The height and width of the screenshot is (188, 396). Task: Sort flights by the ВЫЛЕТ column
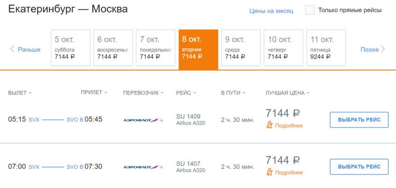point(20,93)
